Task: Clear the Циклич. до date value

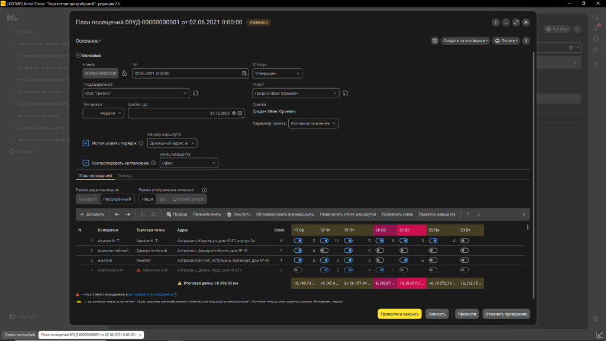Action: [x=234, y=112]
